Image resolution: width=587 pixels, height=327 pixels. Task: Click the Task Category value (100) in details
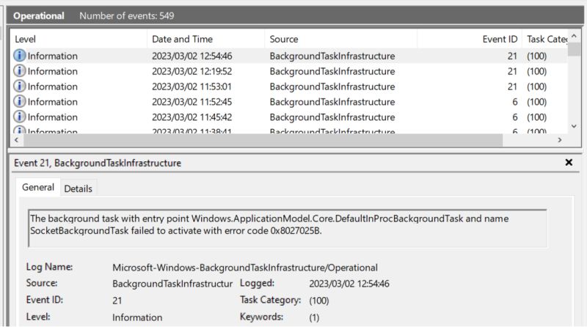pos(319,301)
